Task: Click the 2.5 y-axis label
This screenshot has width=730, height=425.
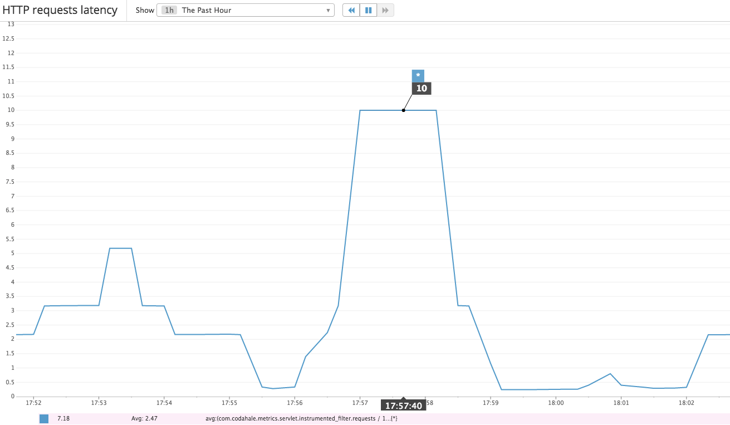Action: point(10,325)
